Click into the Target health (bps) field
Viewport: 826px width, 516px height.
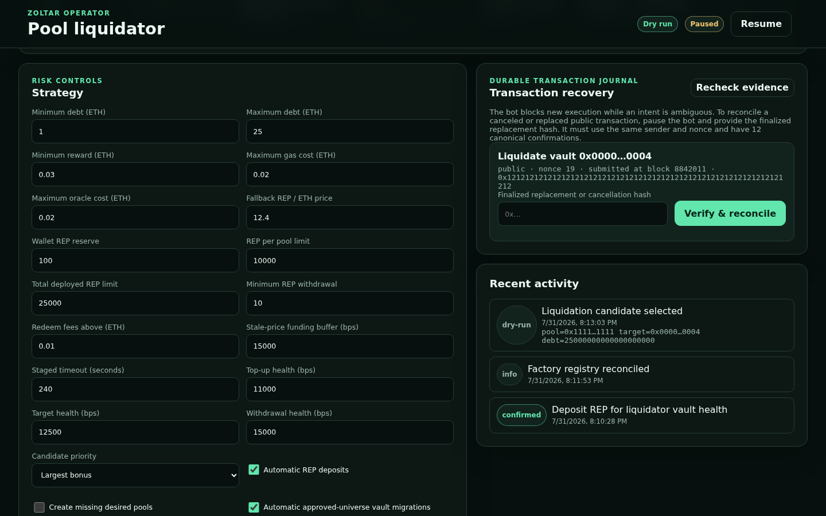(x=135, y=432)
